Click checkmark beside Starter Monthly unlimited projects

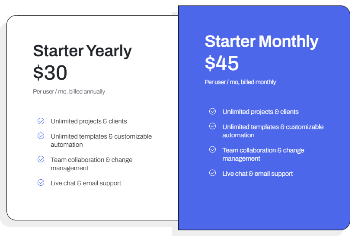coord(213,111)
